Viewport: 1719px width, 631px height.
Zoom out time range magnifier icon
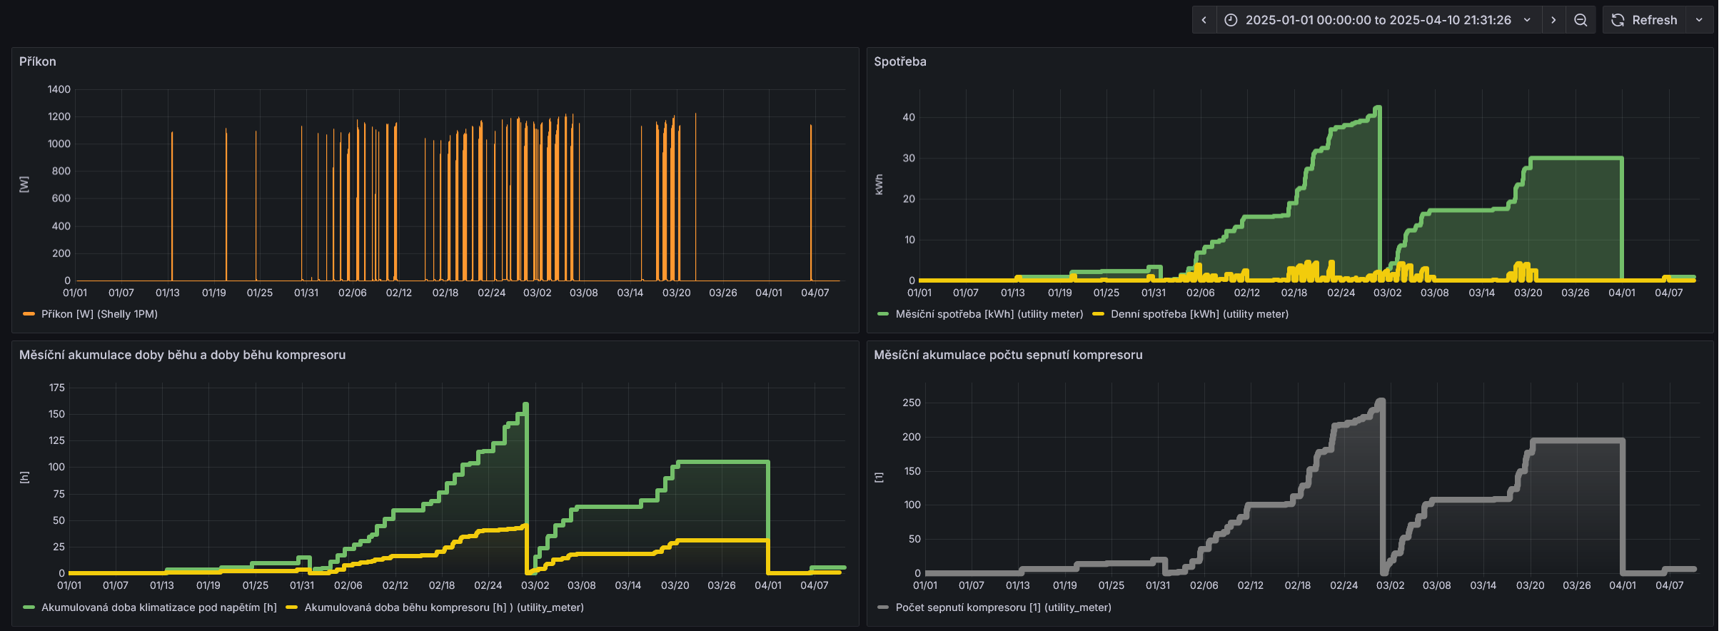[1581, 20]
